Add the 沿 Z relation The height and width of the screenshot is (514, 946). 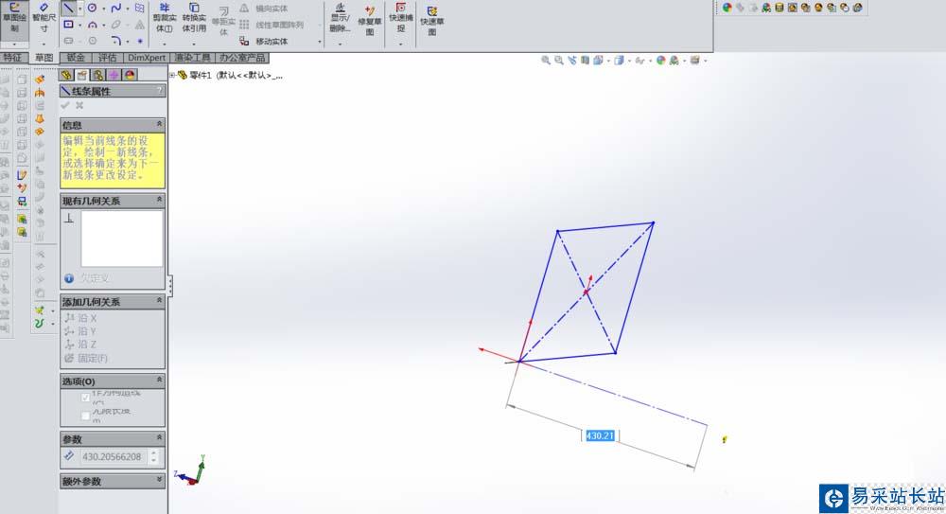pos(80,345)
